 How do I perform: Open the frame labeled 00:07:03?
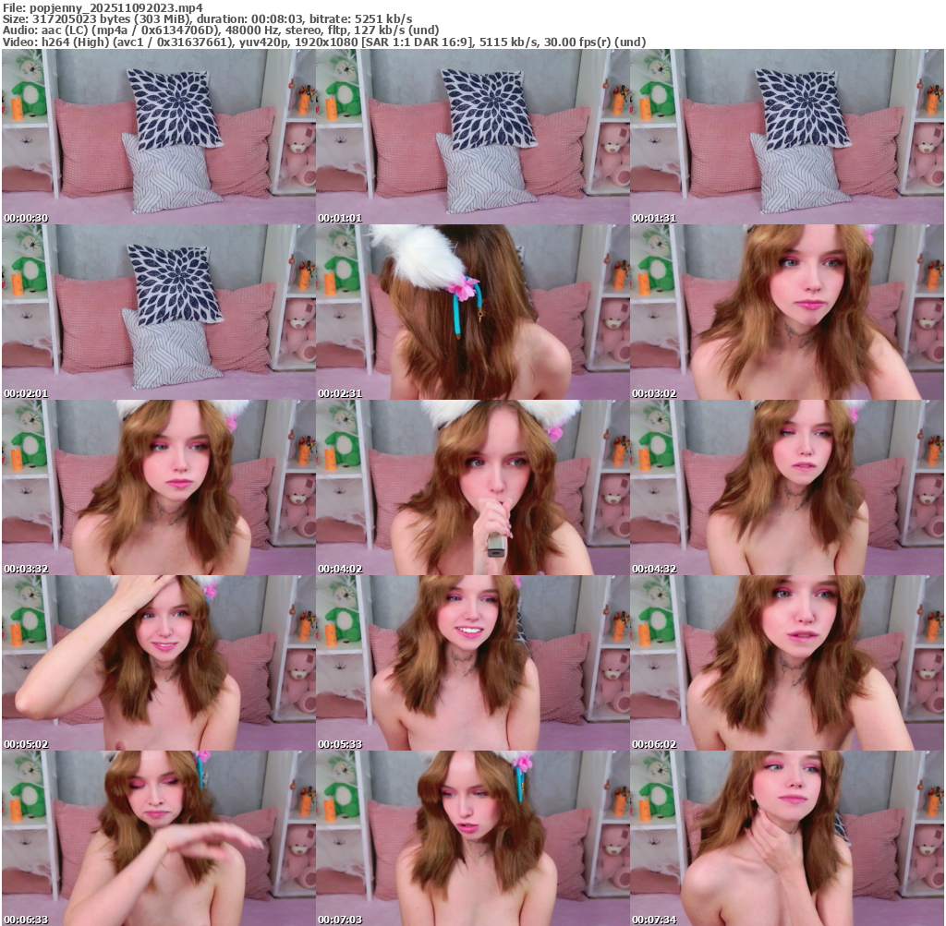[x=472, y=838]
